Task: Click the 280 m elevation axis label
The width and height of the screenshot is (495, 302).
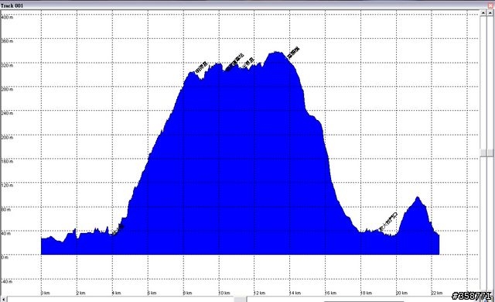Action: click(7, 89)
